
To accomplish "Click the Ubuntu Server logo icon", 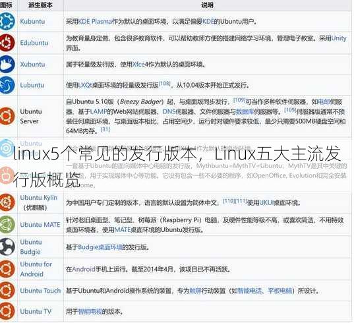I will [x=7, y=116].
